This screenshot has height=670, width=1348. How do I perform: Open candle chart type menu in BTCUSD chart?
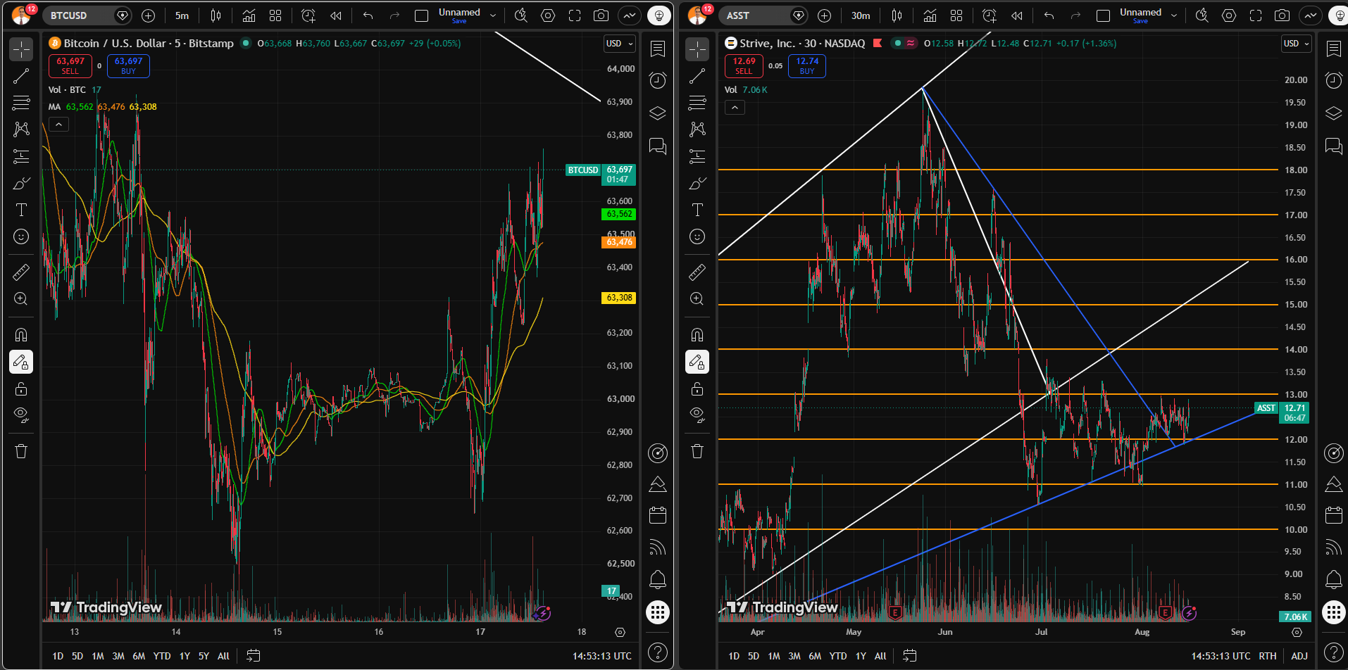coord(216,15)
